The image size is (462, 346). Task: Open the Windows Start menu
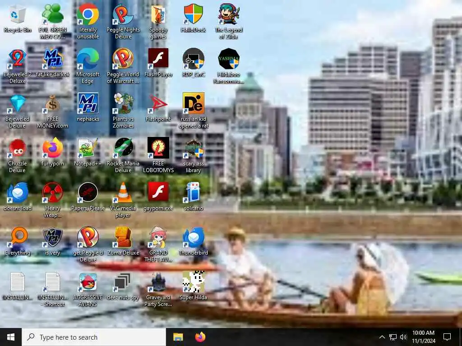[x=11, y=337]
